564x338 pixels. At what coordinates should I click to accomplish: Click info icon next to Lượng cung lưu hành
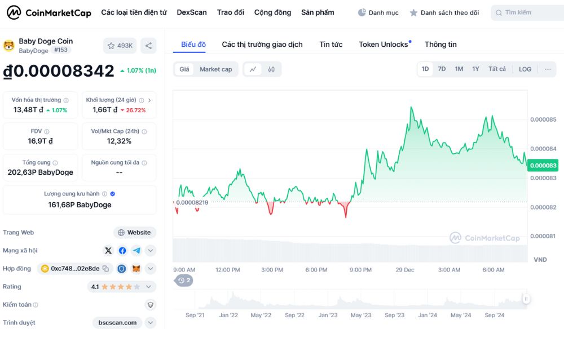pyautogui.click(x=105, y=194)
